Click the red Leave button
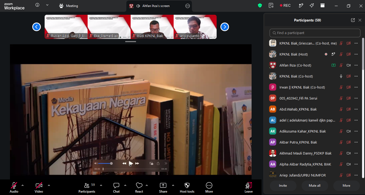 (249, 187)
